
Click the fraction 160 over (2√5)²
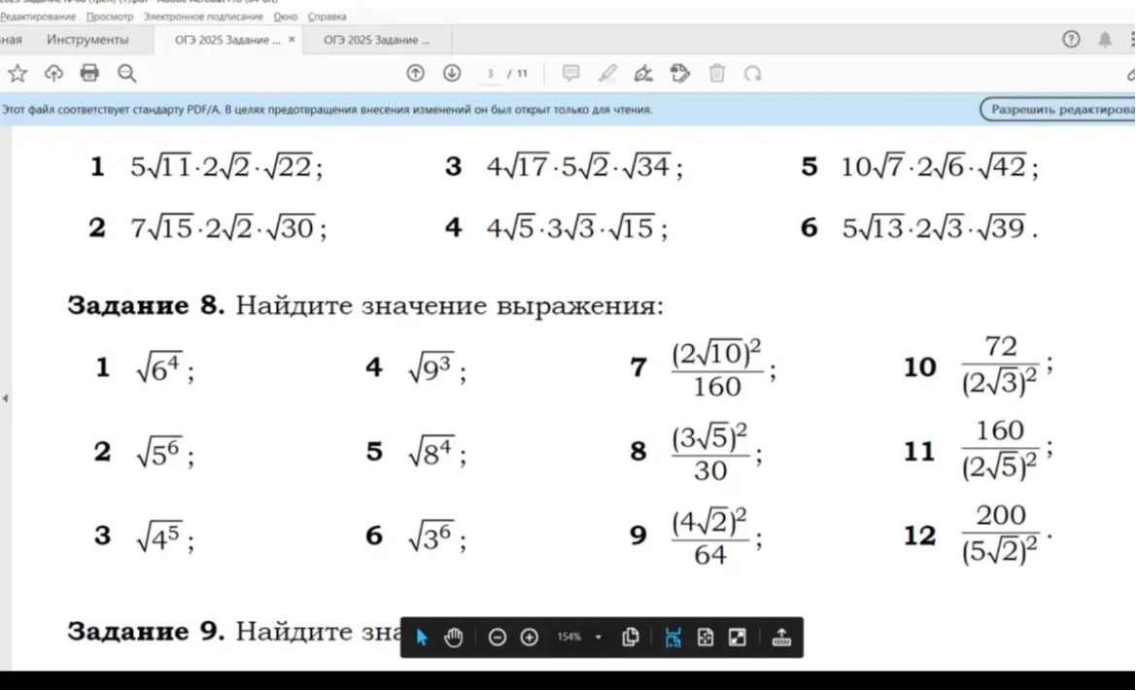1001,450
